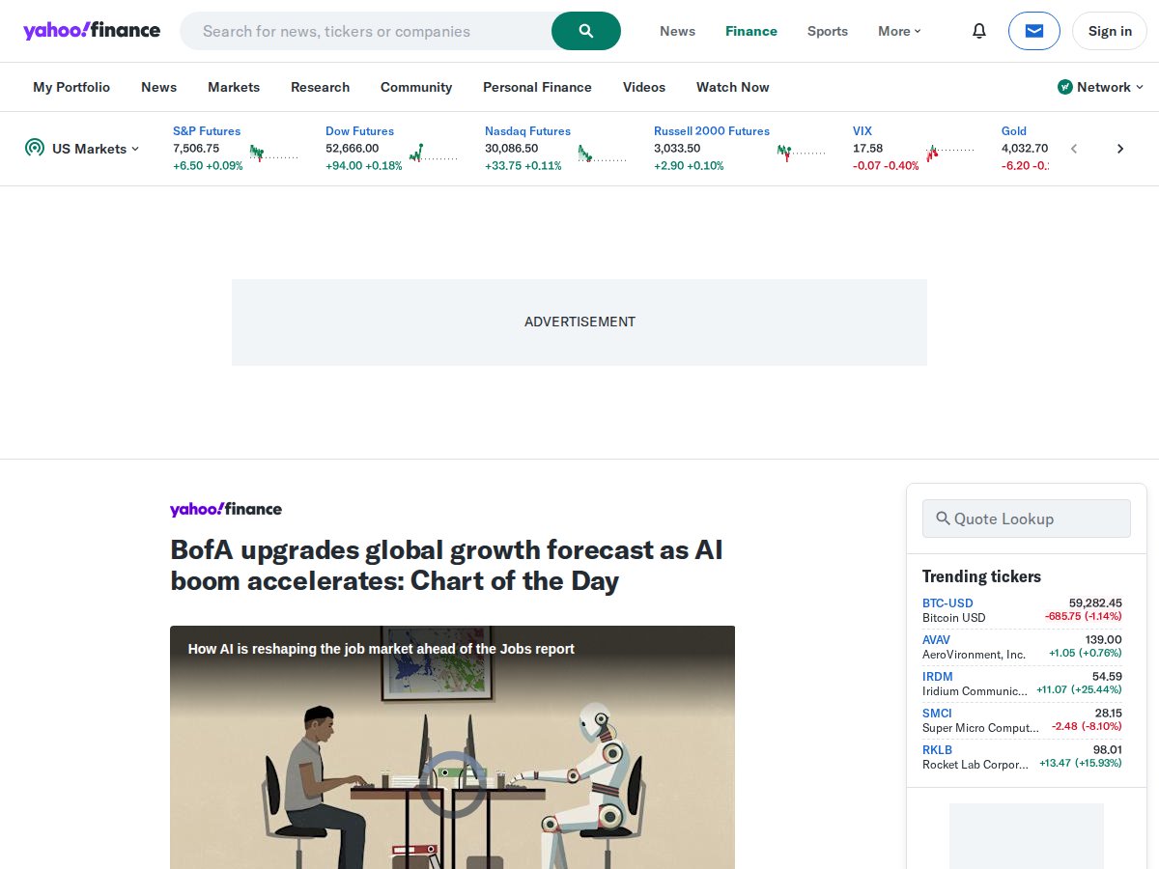
Task: Open the My Portfolio tab
Action: point(71,87)
